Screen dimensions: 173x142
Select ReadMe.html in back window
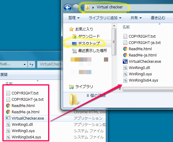(23, 106)
